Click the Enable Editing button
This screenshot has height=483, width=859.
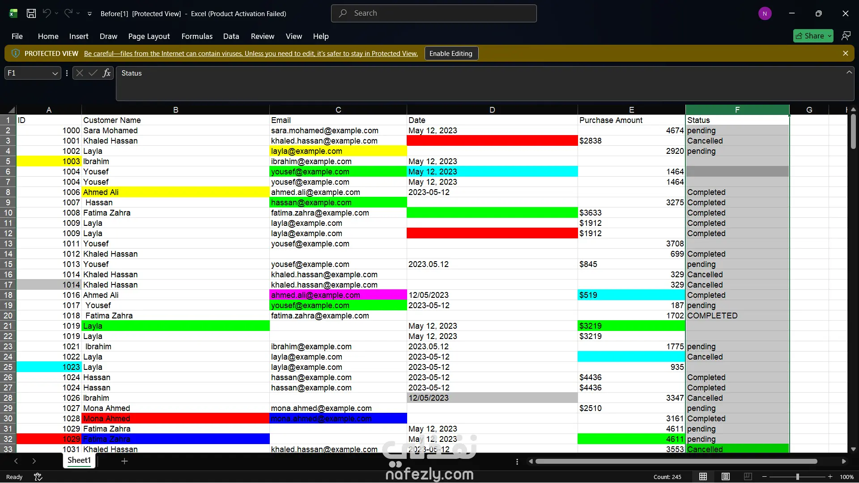click(451, 54)
